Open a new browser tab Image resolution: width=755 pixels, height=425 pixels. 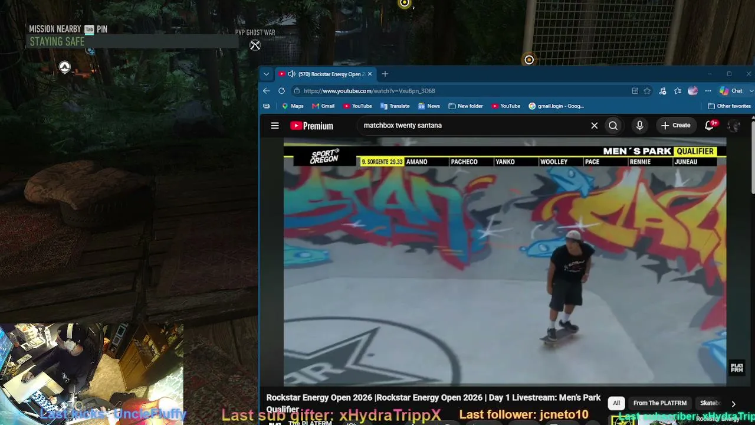point(385,74)
